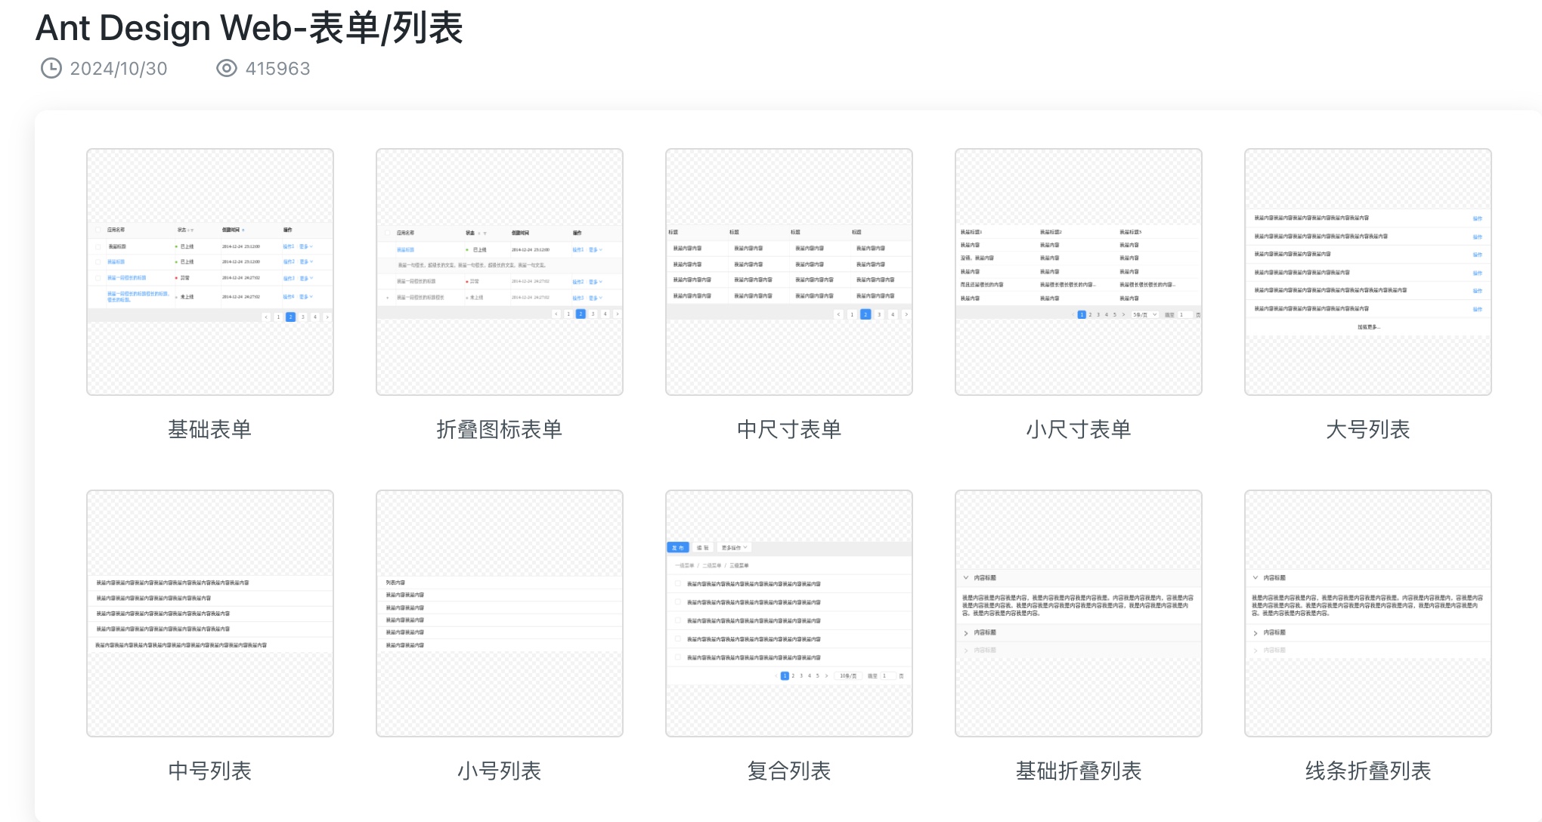Click the 基础表单 caption label
1542x822 pixels.
pyautogui.click(x=210, y=430)
